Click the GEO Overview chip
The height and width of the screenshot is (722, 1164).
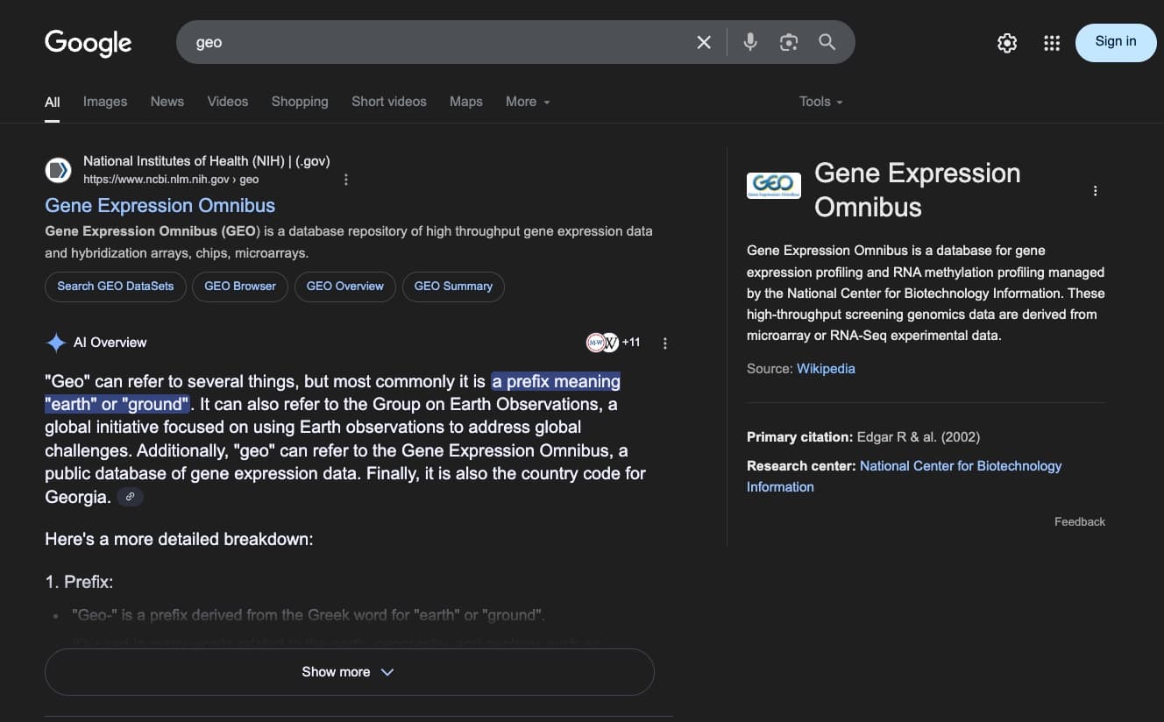click(x=345, y=287)
